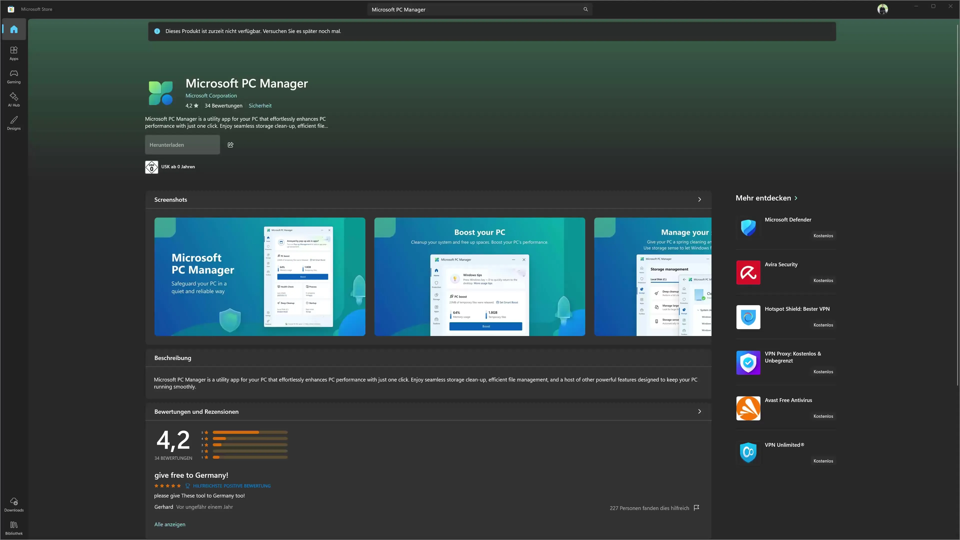Viewport: 960px width, 540px height.
Task: Open the AI Hub section
Action: [13, 99]
